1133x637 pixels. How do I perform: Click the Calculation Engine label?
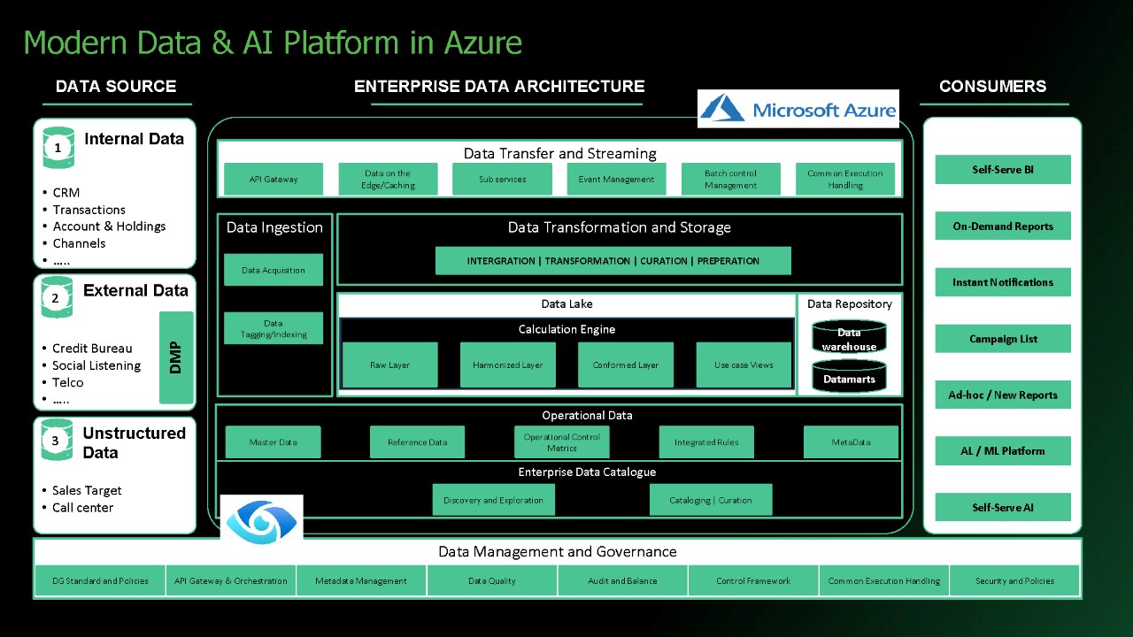(x=566, y=329)
